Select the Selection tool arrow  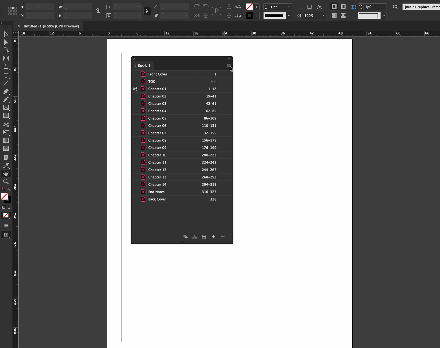pyautogui.click(x=6, y=34)
